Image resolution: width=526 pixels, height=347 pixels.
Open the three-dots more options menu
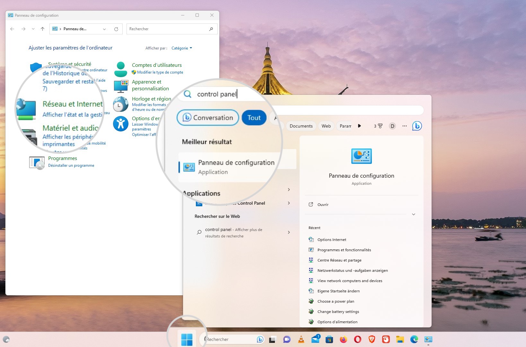(x=405, y=126)
